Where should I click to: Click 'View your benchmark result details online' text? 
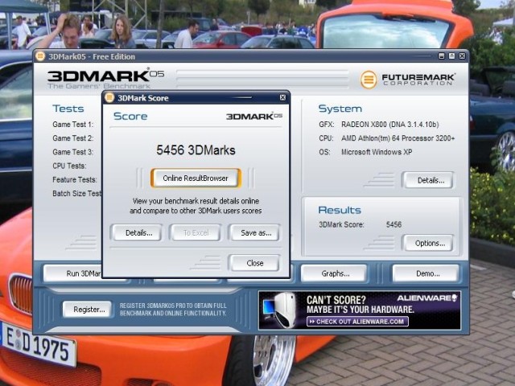[196, 201]
